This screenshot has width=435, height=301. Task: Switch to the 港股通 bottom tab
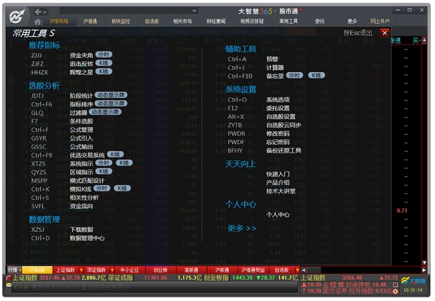point(191,270)
